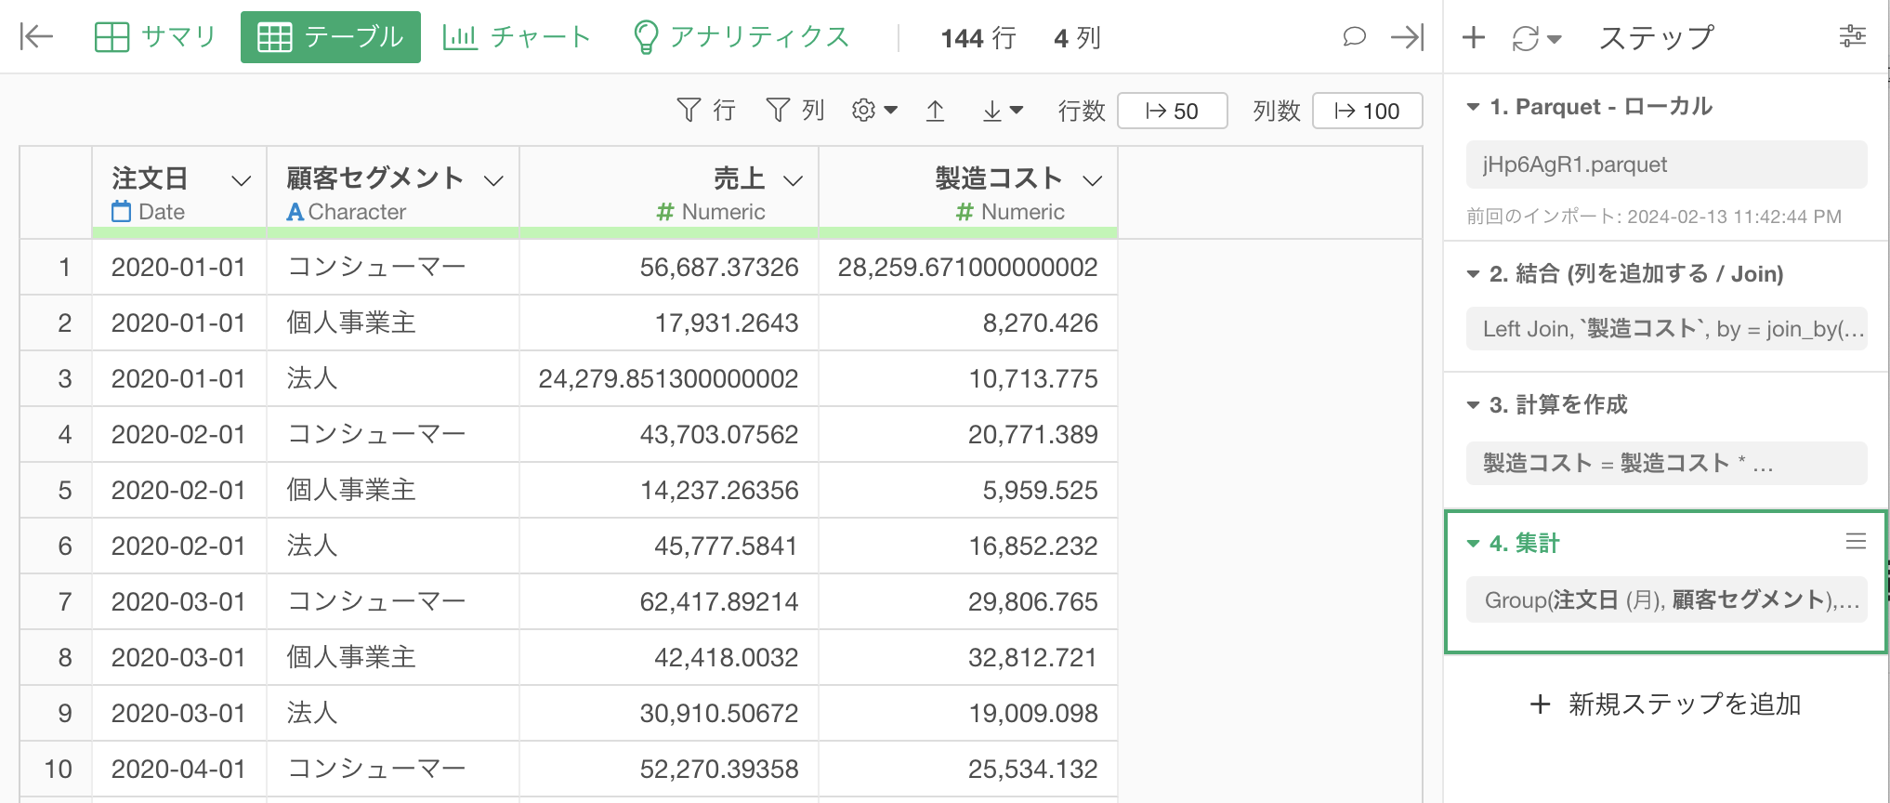Select cell 24,279.851300000002
This screenshot has height=803, width=1890.
[x=669, y=379]
